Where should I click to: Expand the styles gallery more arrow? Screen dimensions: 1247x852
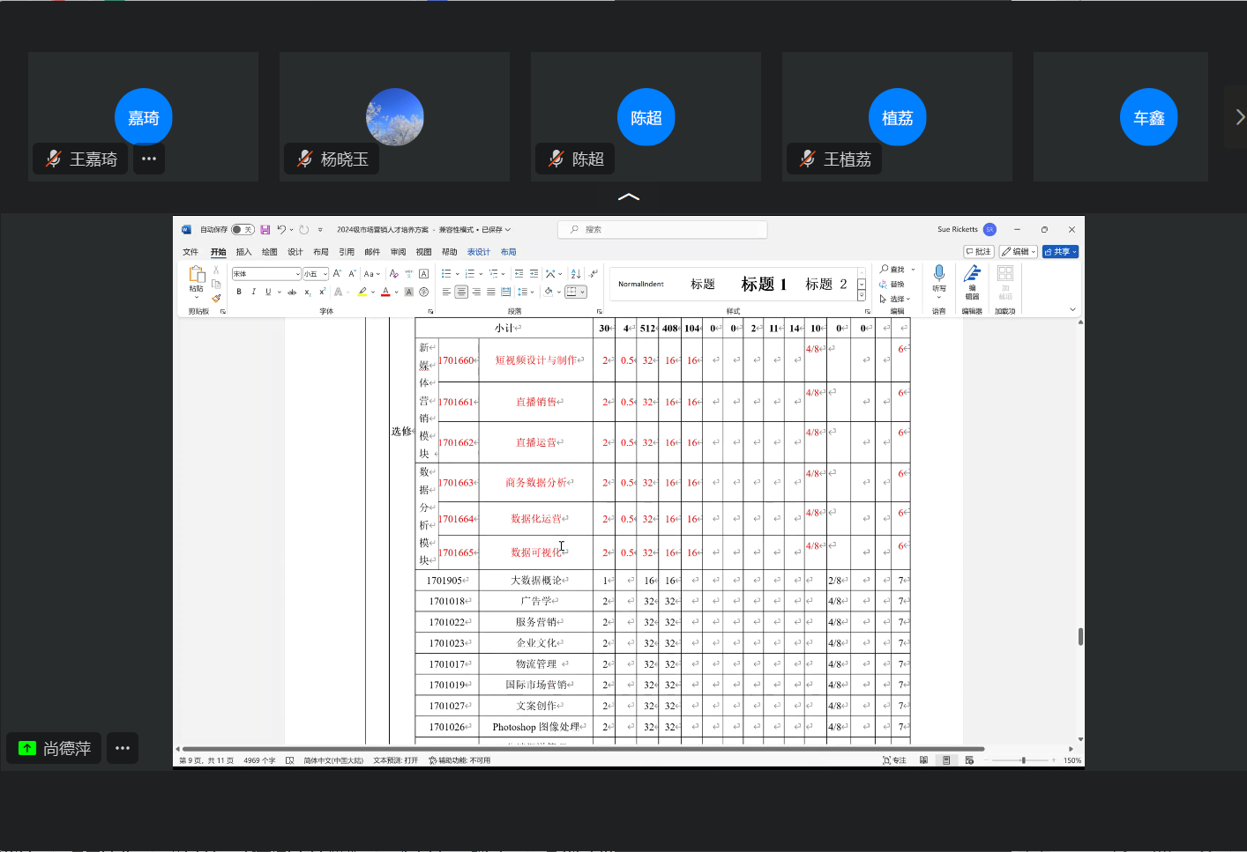pyautogui.click(x=862, y=296)
